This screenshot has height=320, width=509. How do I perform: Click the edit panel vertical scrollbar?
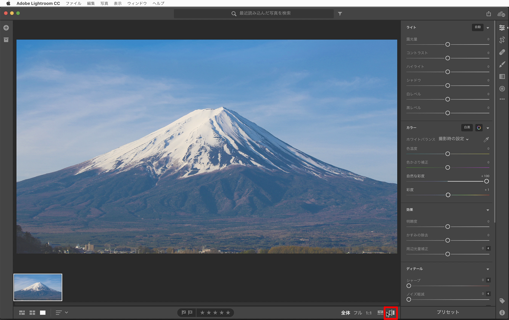495,121
